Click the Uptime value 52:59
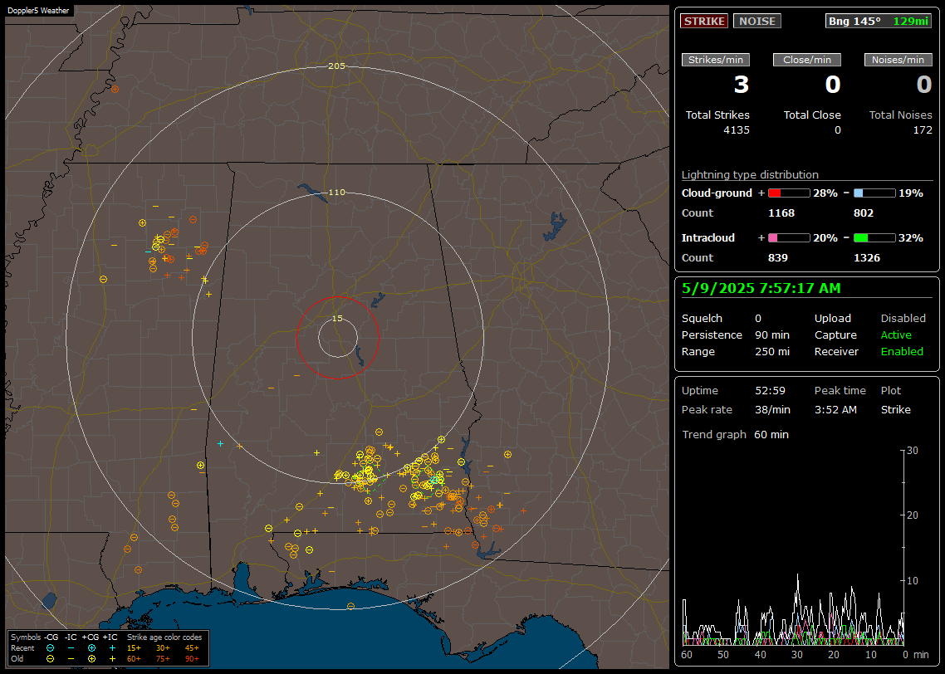 (771, 391)
